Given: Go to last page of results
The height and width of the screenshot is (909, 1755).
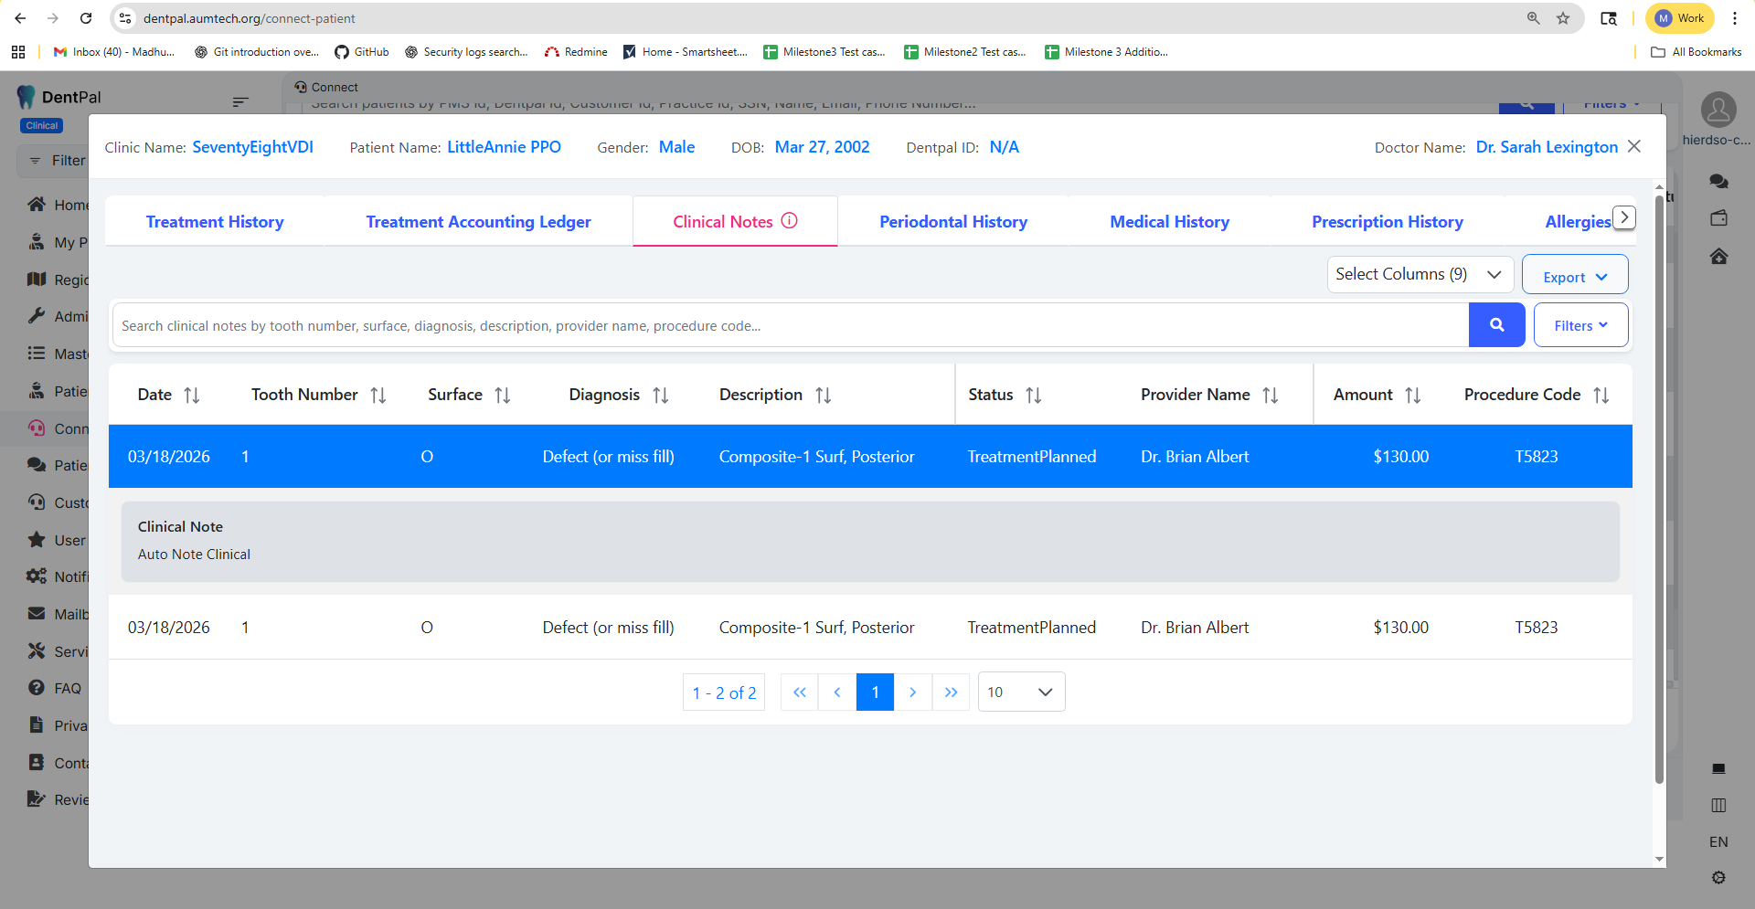Looking at the screenshot, I should [x=951, y=692].
